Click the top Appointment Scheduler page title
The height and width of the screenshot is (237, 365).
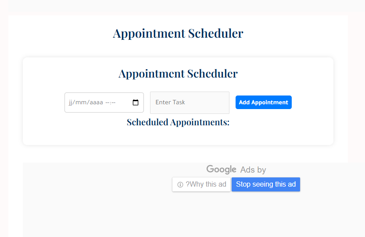click(178, 33)
